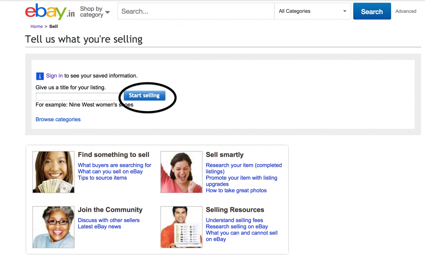Open How to take great photos link
425x262 pixels.
(236, 191)
